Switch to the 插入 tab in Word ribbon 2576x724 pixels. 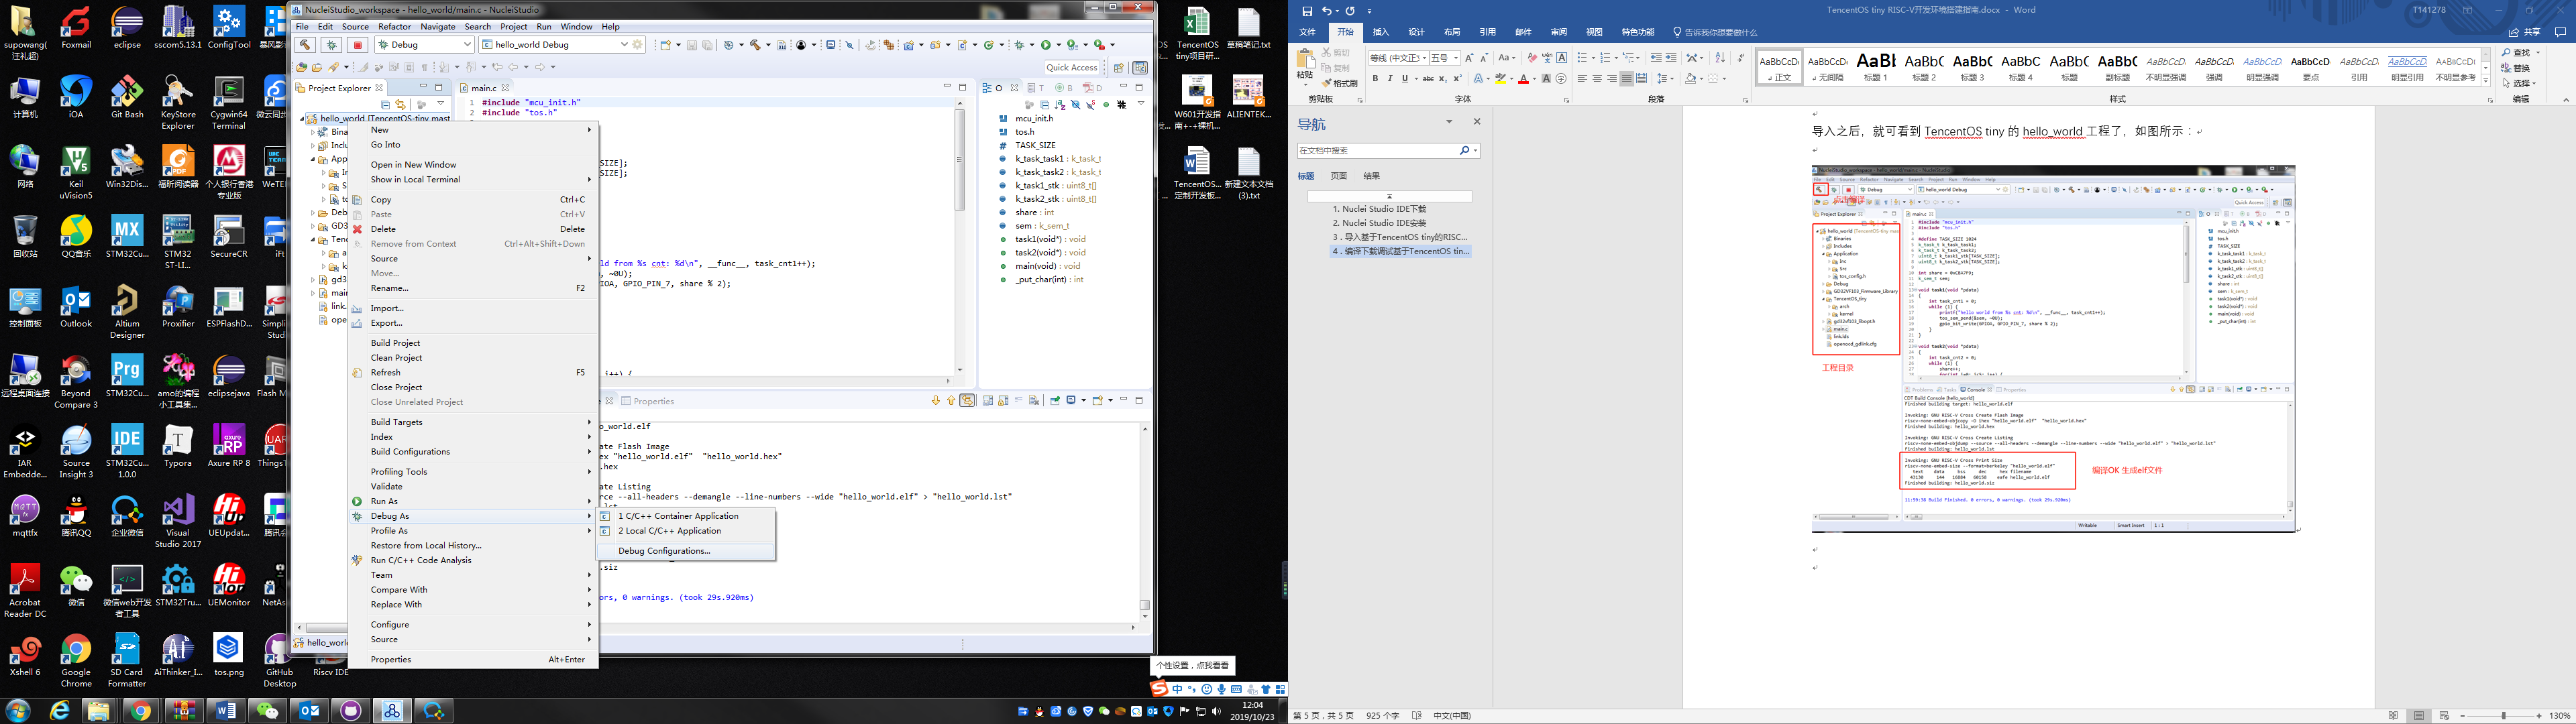click(x=1381, y=32)
